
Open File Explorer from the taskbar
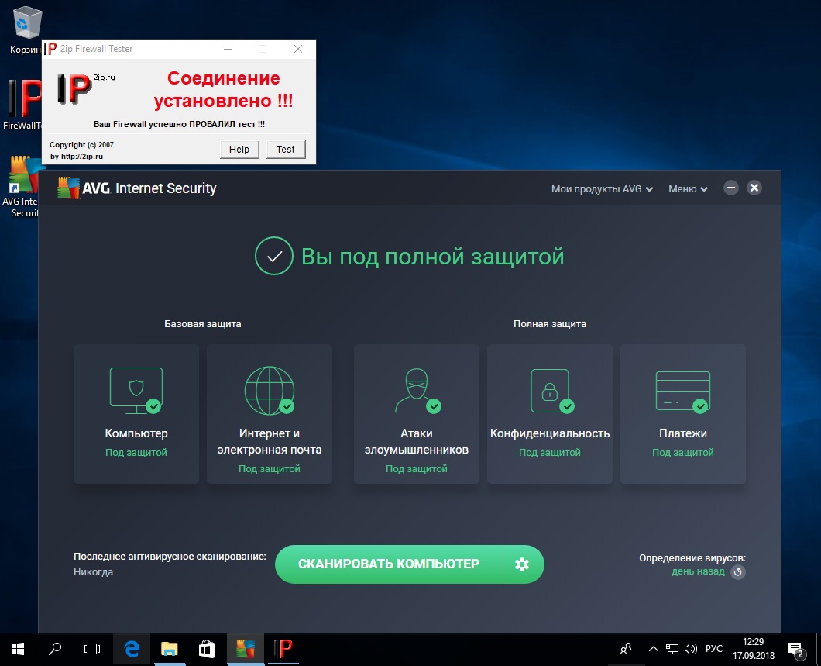[169, 650]
